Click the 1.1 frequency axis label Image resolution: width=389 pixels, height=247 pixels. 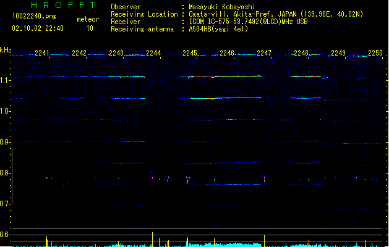point(6,80)
